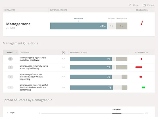Click the QUESTION column header

coord(24,52)
